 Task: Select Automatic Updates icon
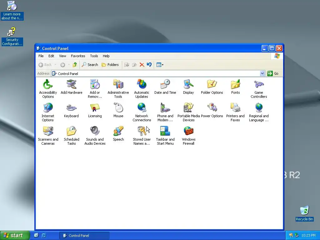pos(142,89)
